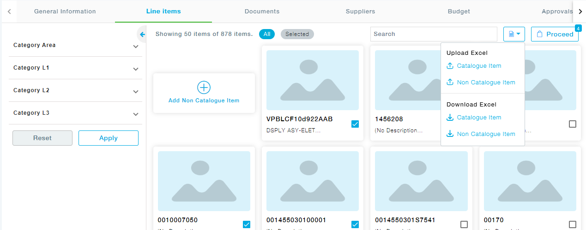Click upload icon beside Catalogue Item
This screenshot has height=230, width=586.
click(450, 66)
